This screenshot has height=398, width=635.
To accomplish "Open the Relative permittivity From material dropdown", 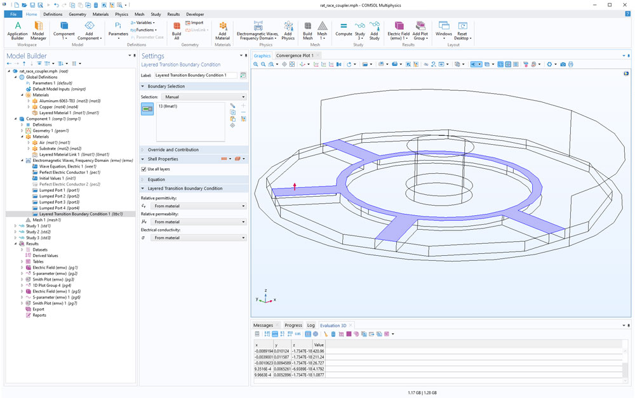I will [x=198, y=206].
